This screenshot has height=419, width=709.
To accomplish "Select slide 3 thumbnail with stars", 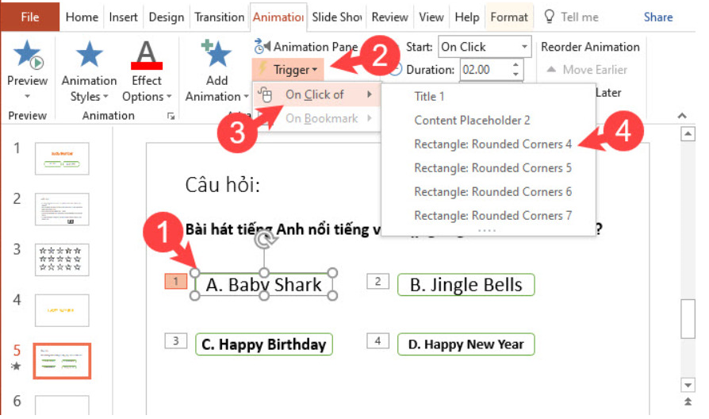I will click(62, 259).
